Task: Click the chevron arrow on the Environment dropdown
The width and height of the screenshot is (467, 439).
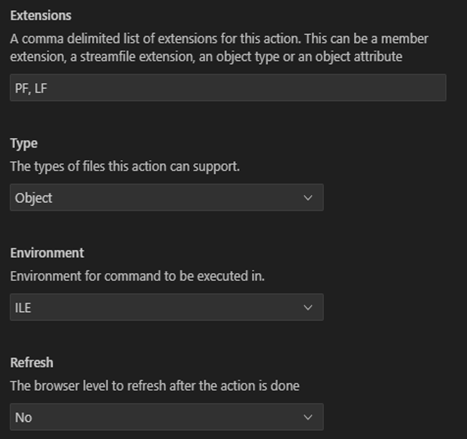Action: (x=308, y=307)
